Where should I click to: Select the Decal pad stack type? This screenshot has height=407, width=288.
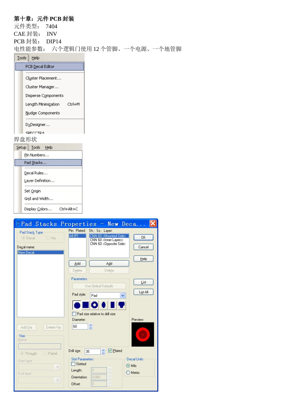coord(23,238)
